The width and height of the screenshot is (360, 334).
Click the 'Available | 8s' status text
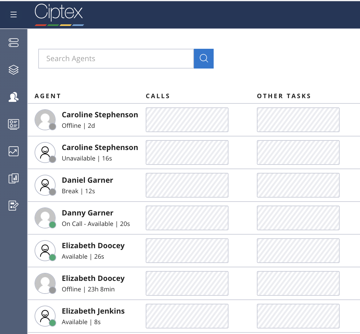(x=81, y=322)
